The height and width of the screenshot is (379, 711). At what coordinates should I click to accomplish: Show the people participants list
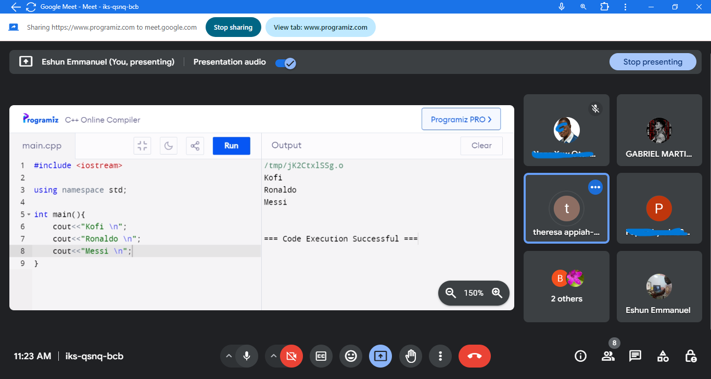tap(607, 356)
